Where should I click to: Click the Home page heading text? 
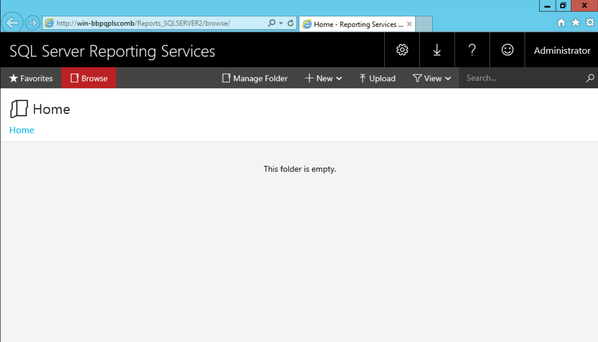coord(52,109)
